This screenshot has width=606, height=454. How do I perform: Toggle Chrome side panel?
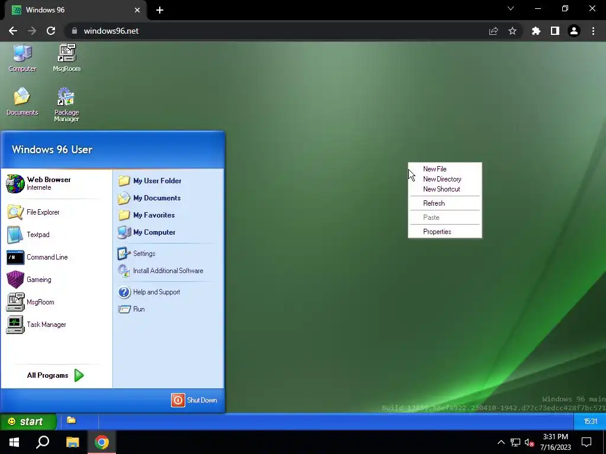[555, 31]
